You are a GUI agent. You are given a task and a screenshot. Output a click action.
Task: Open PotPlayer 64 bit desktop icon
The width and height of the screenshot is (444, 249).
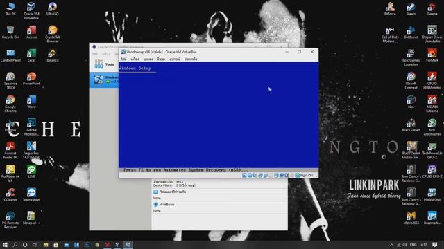(10, 174)
